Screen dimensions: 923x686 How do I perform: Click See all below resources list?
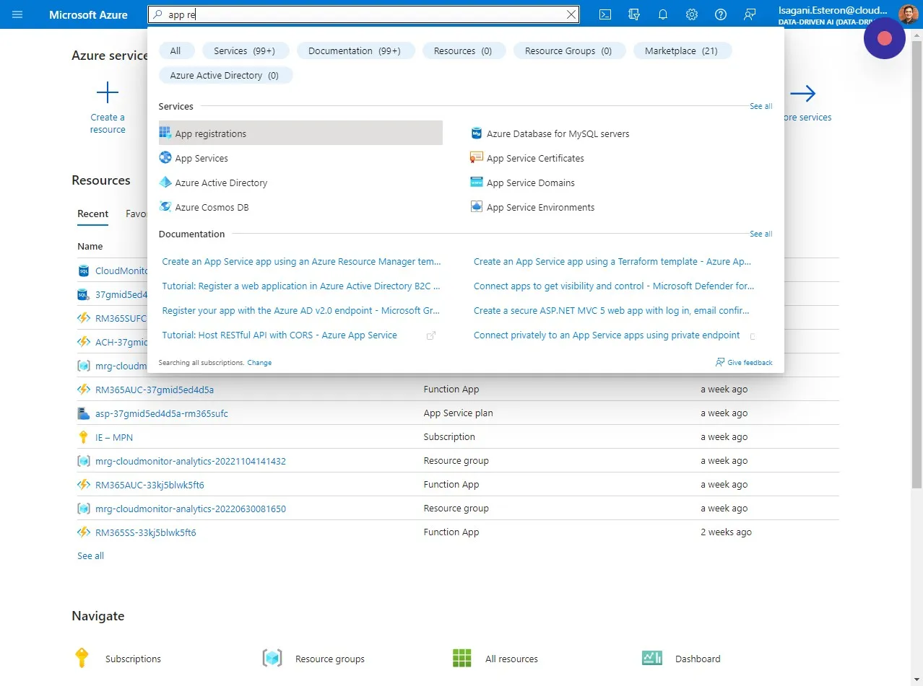[90, 555]
